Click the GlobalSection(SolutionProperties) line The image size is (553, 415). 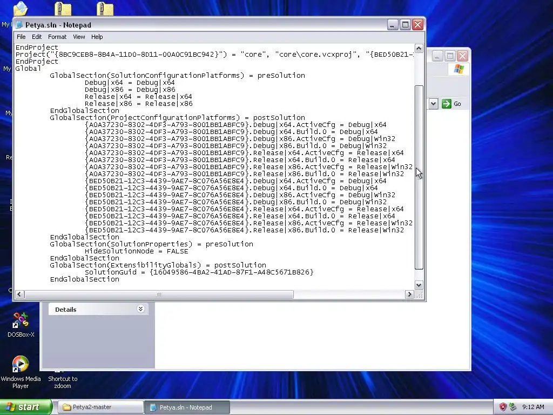pyautogui.click(x=151, y=244)
